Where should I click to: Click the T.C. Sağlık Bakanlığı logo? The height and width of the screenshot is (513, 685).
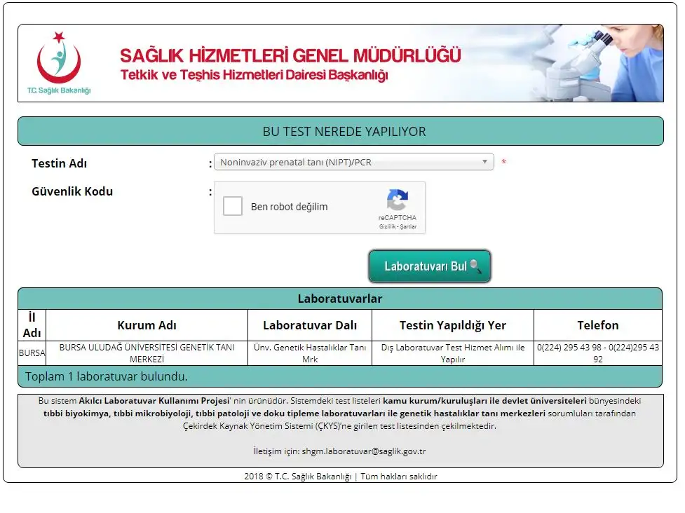59,62
